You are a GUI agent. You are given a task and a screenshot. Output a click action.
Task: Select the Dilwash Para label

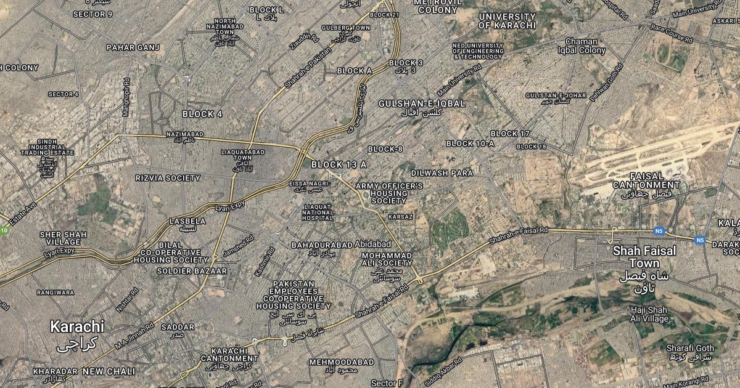pos(442,173)
